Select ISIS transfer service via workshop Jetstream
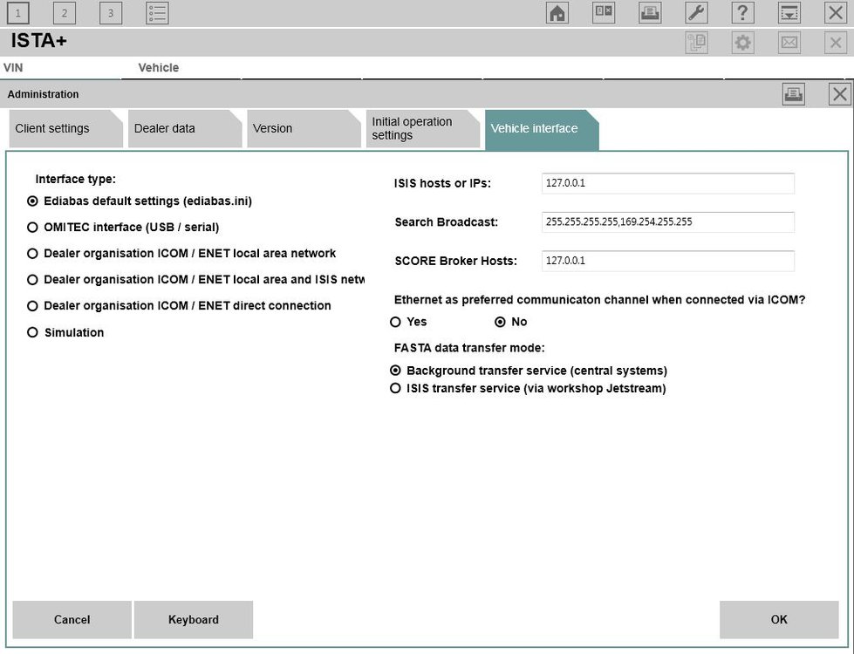Viewport: 854px width, 654px height. (x=395, y=388)
